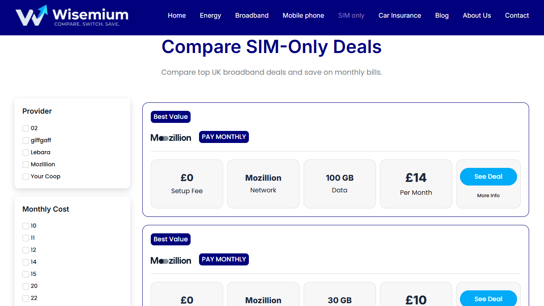Click PAY MONTHLY tag on first deal

click(x=224, y=137)
